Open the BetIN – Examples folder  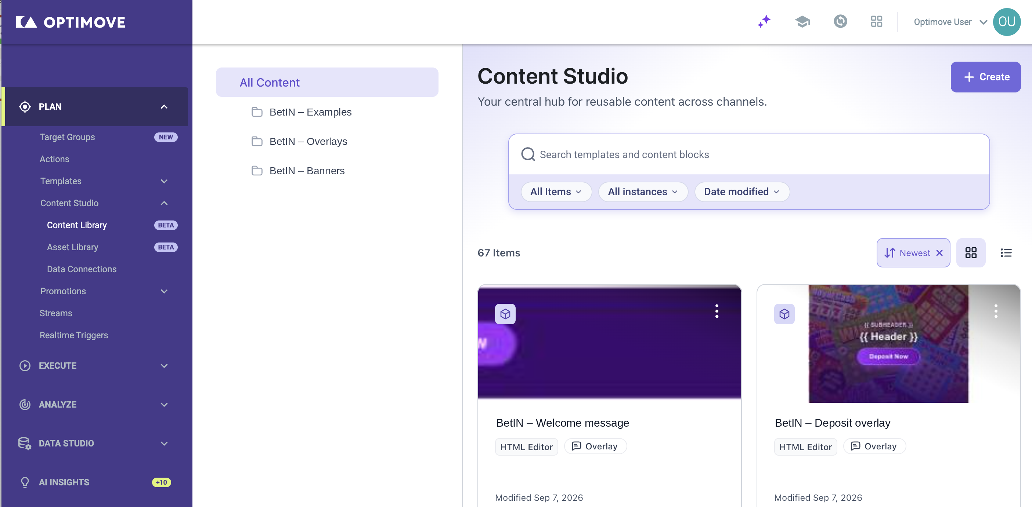(x=310, y=112)
